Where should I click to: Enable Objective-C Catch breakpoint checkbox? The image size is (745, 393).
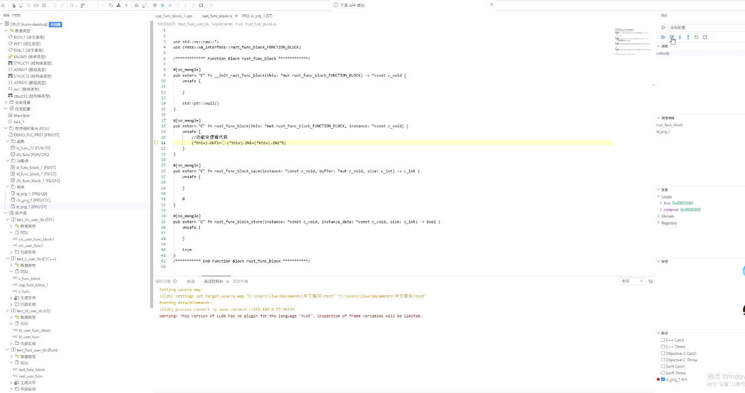[663, 353]
